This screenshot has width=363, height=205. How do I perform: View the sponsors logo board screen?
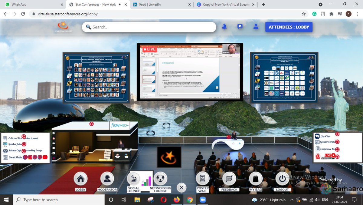pyautogui.click(x=284, y=78)
